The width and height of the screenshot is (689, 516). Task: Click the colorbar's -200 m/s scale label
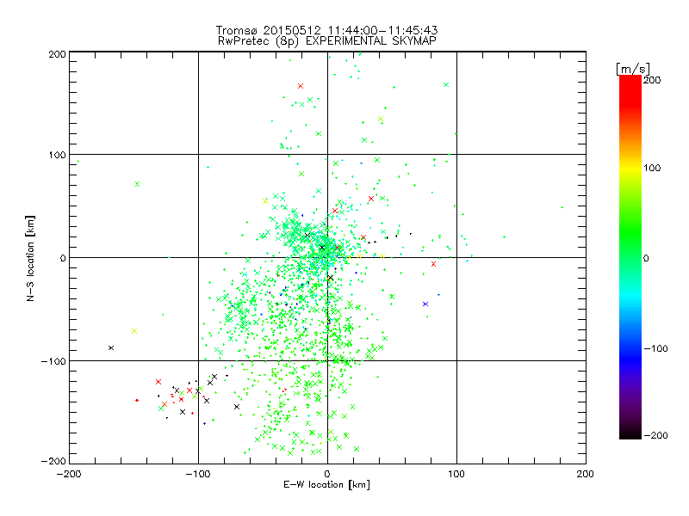(x=655, y=436)
